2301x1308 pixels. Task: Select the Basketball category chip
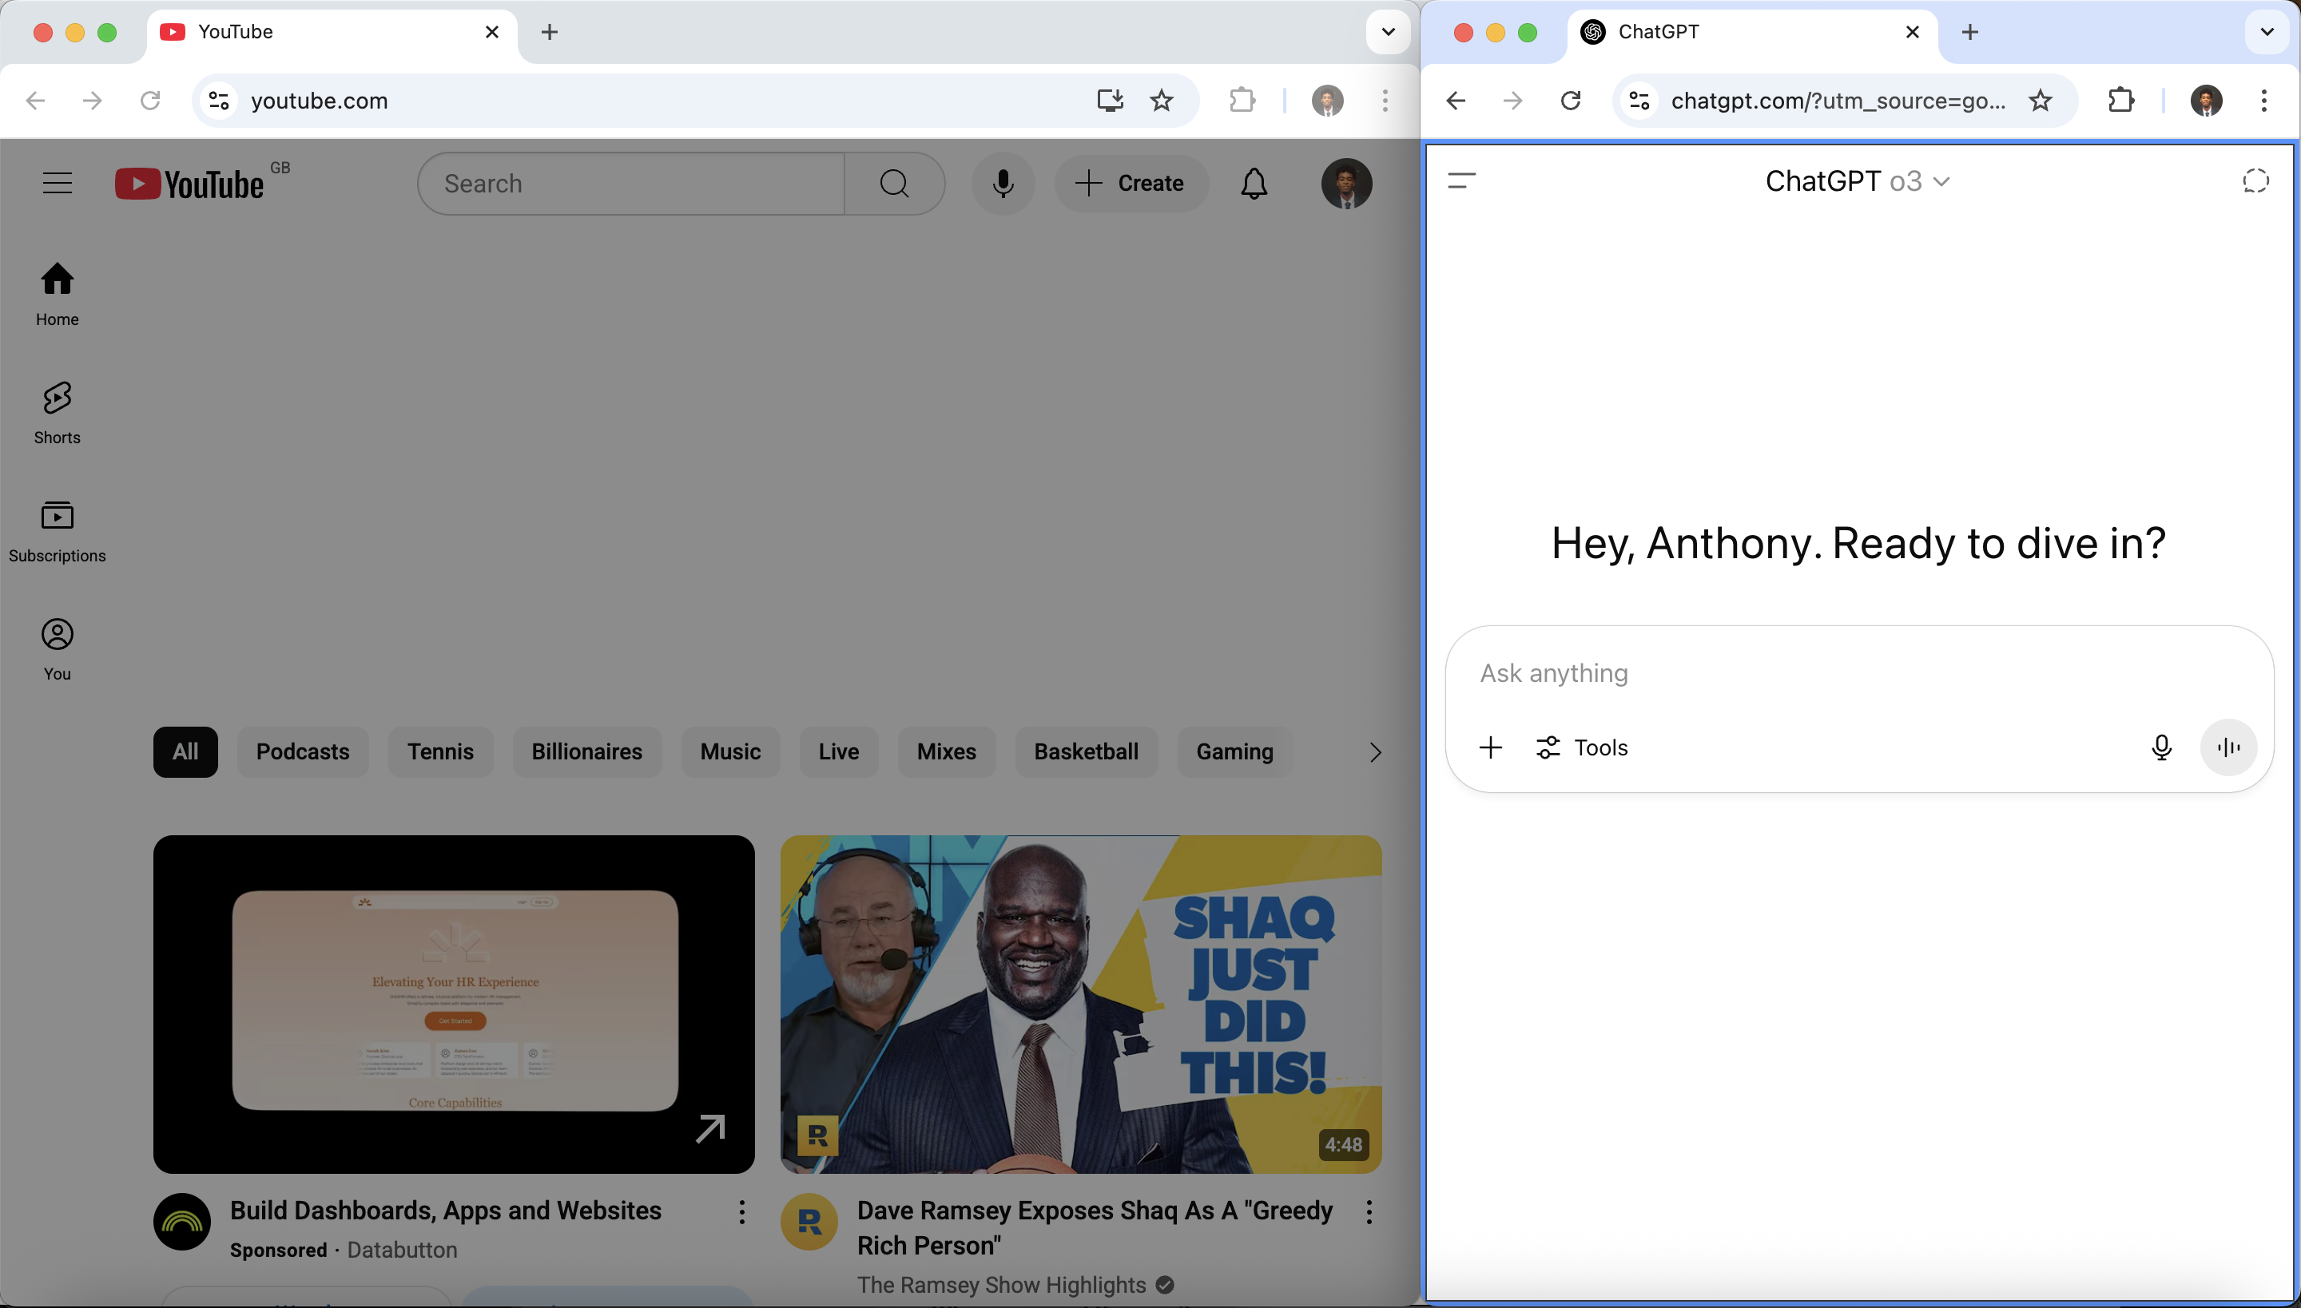(x=1086, y=752)
